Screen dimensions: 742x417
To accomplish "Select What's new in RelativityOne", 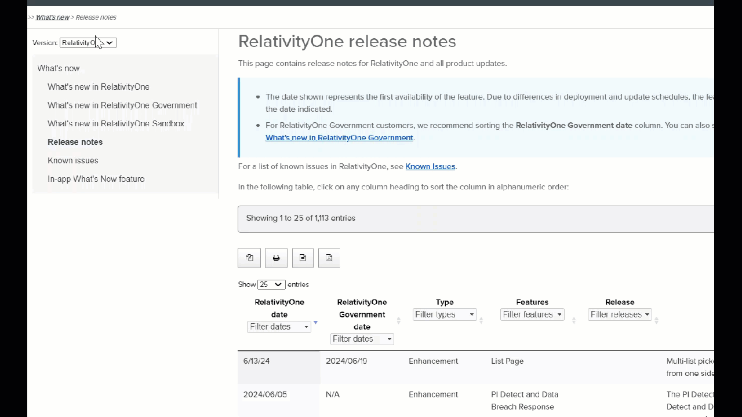I will tap(99, 87).
